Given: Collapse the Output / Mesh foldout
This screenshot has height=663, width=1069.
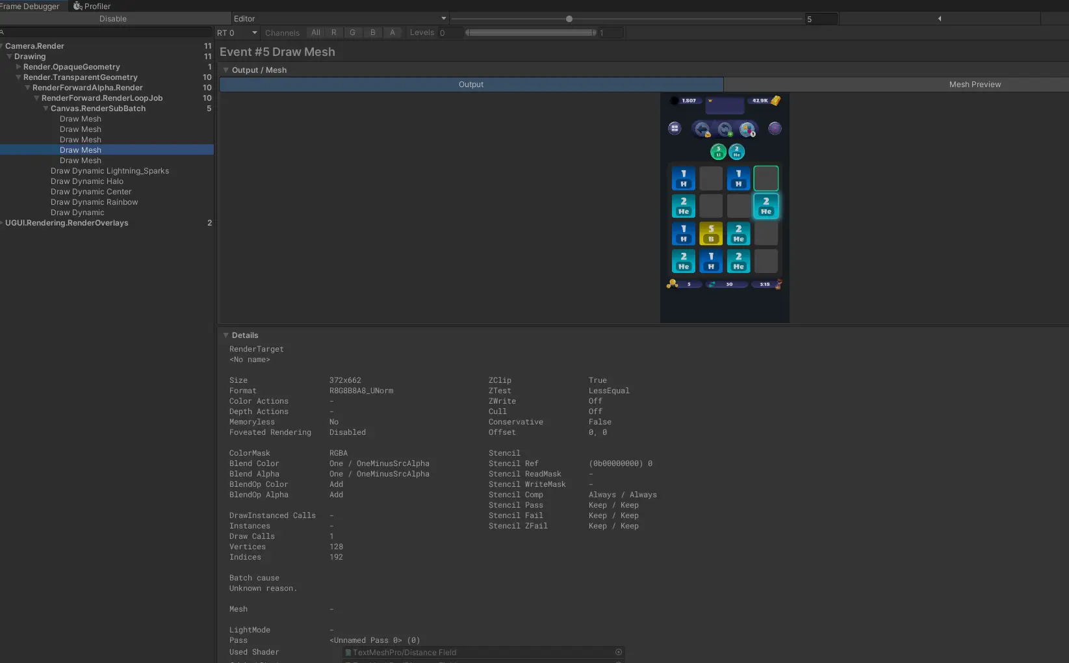Looking at the screenshot, I should (x=225, y=70).
